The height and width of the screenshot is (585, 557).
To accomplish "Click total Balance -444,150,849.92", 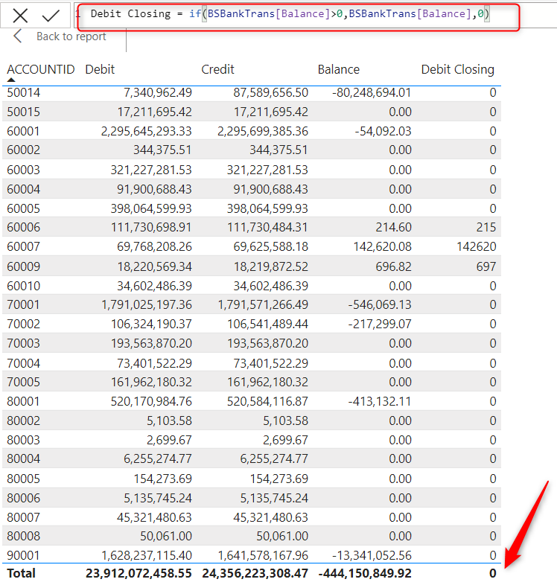I will pos(365,573).
